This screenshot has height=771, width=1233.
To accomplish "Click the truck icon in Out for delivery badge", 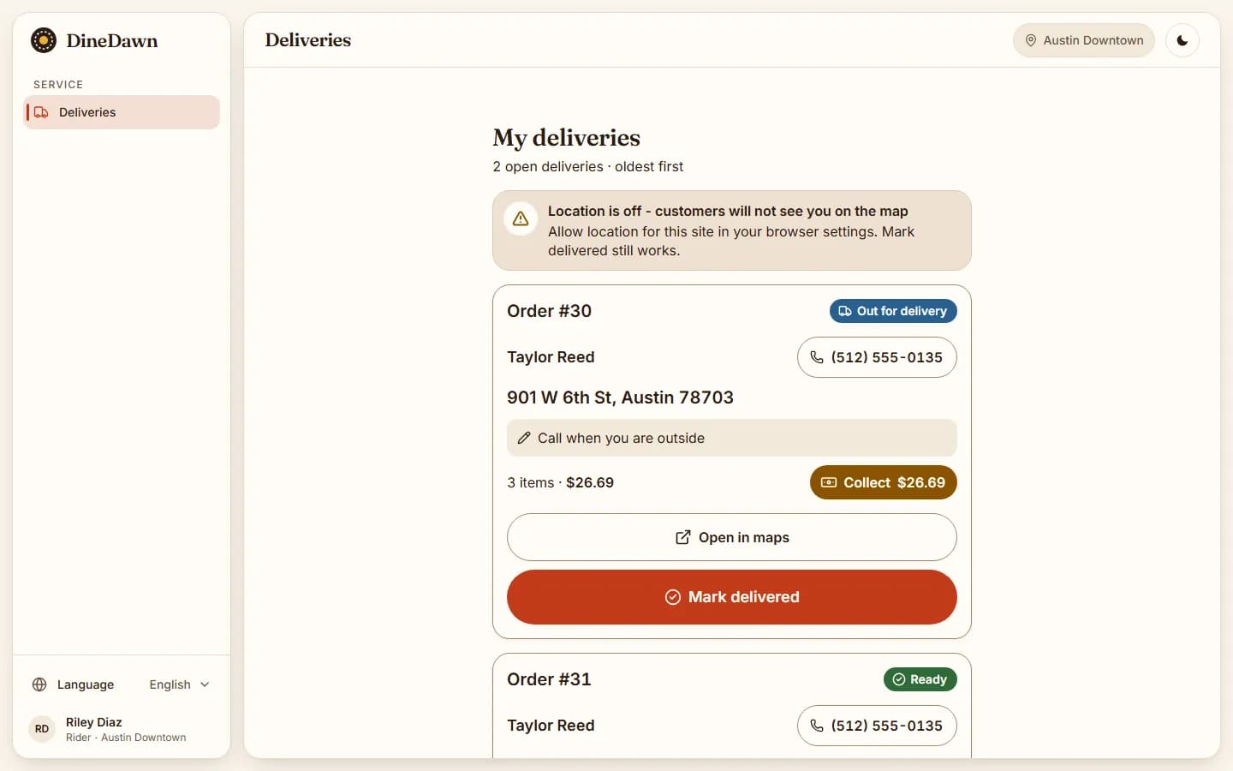I will (x=845, y=311).
